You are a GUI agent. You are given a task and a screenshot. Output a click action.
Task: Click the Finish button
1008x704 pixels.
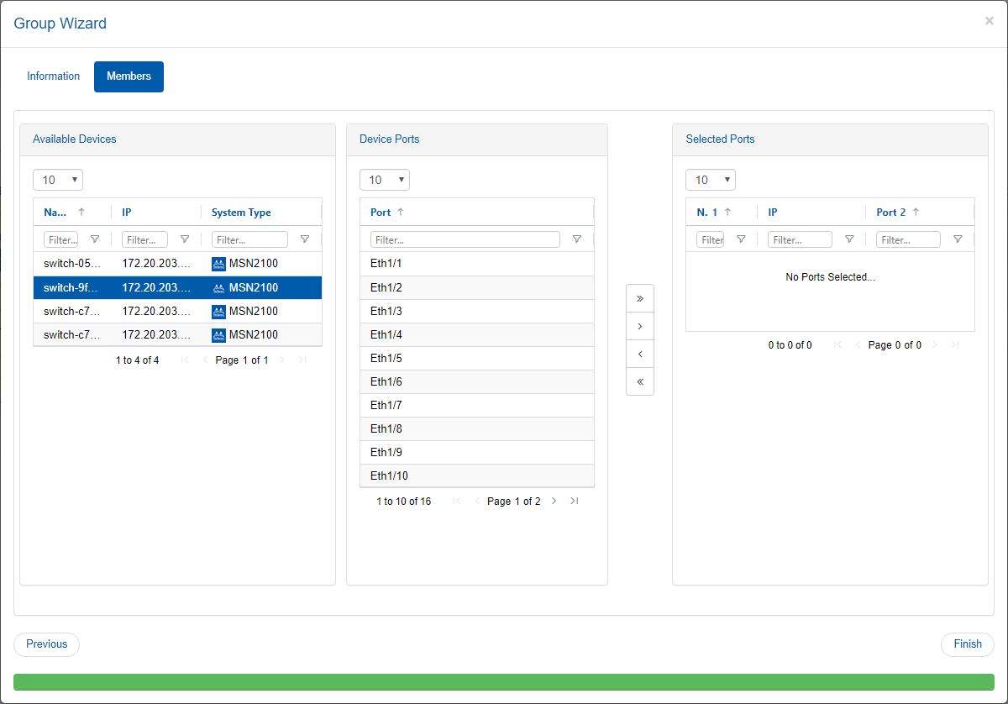click(x=967, y=644)
